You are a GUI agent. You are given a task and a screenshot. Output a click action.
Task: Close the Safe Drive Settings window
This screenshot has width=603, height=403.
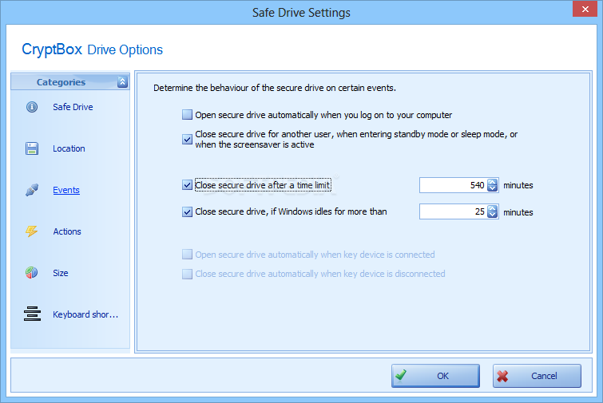[585, 9]
